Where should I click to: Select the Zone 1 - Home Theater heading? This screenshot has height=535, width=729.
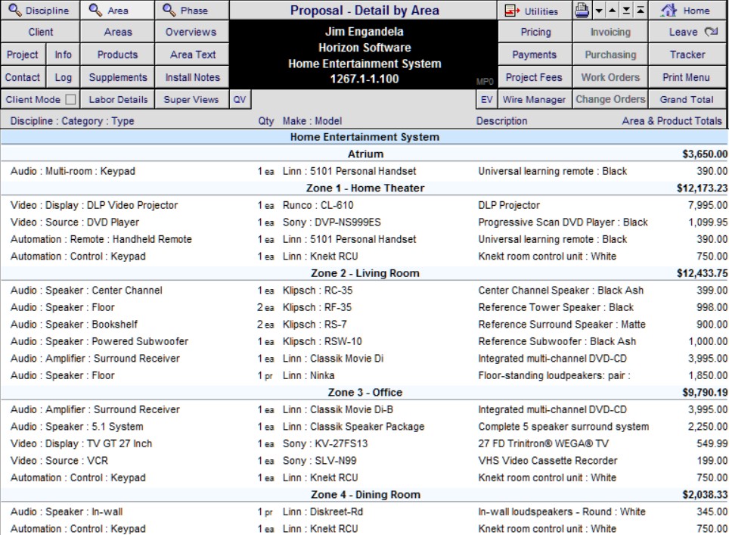pos(365,188)
